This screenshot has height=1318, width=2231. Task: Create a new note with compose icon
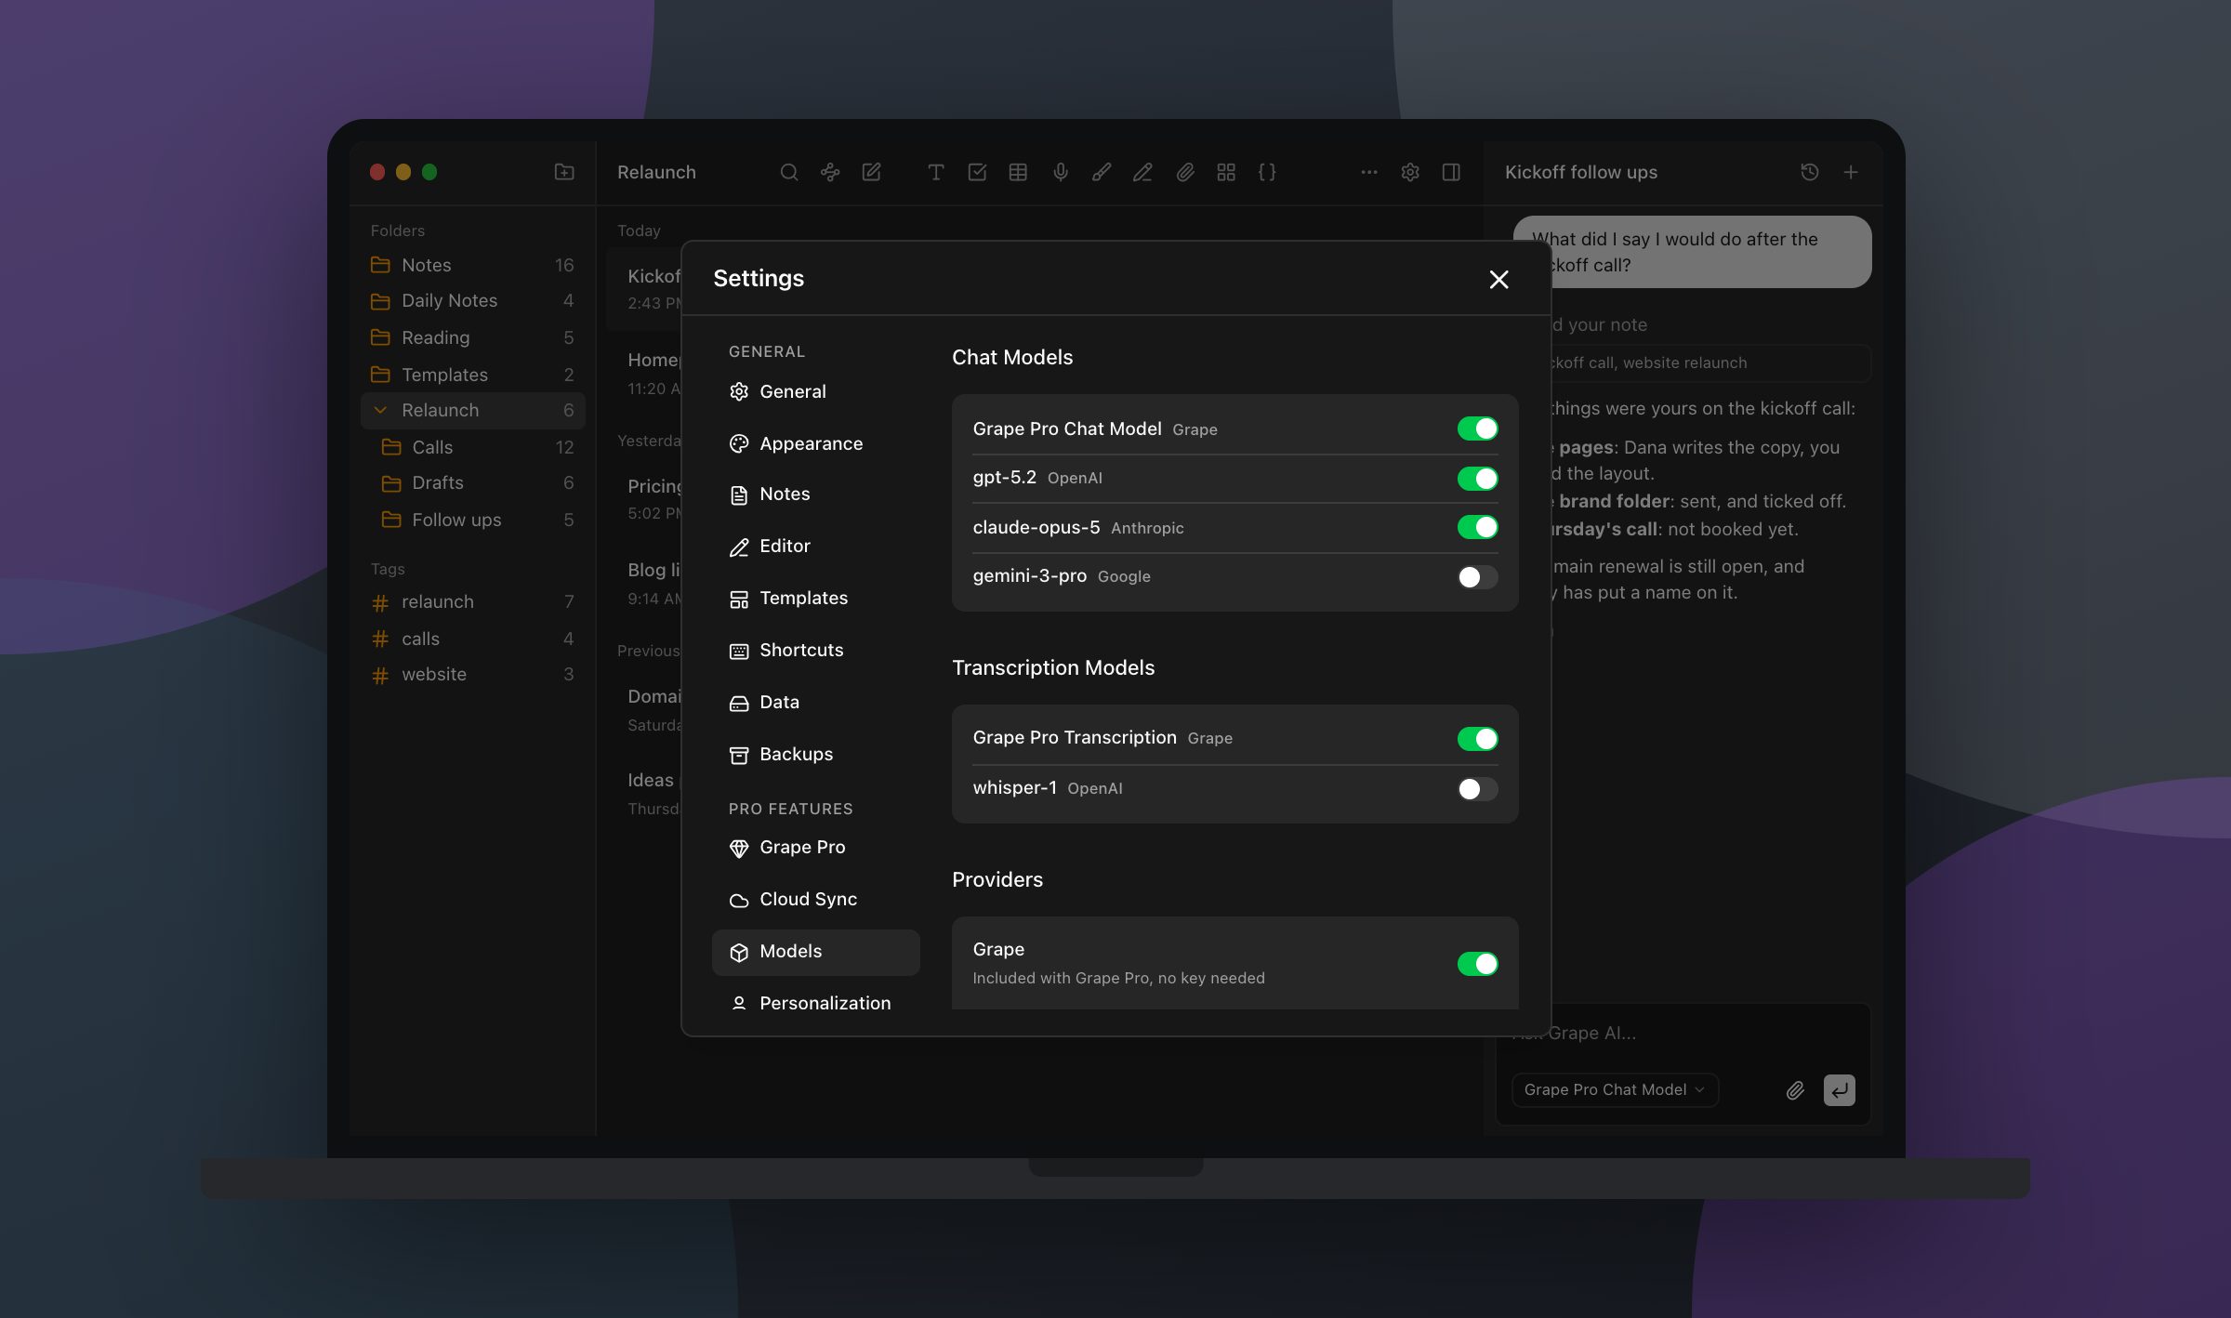pos(871,172)
